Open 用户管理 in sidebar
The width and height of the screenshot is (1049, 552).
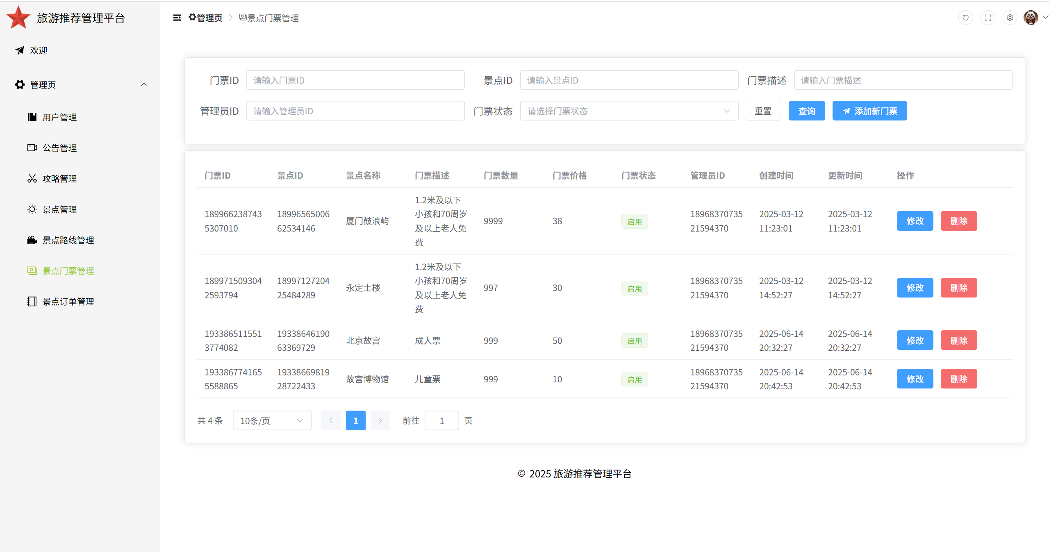[x=59, y=117]
